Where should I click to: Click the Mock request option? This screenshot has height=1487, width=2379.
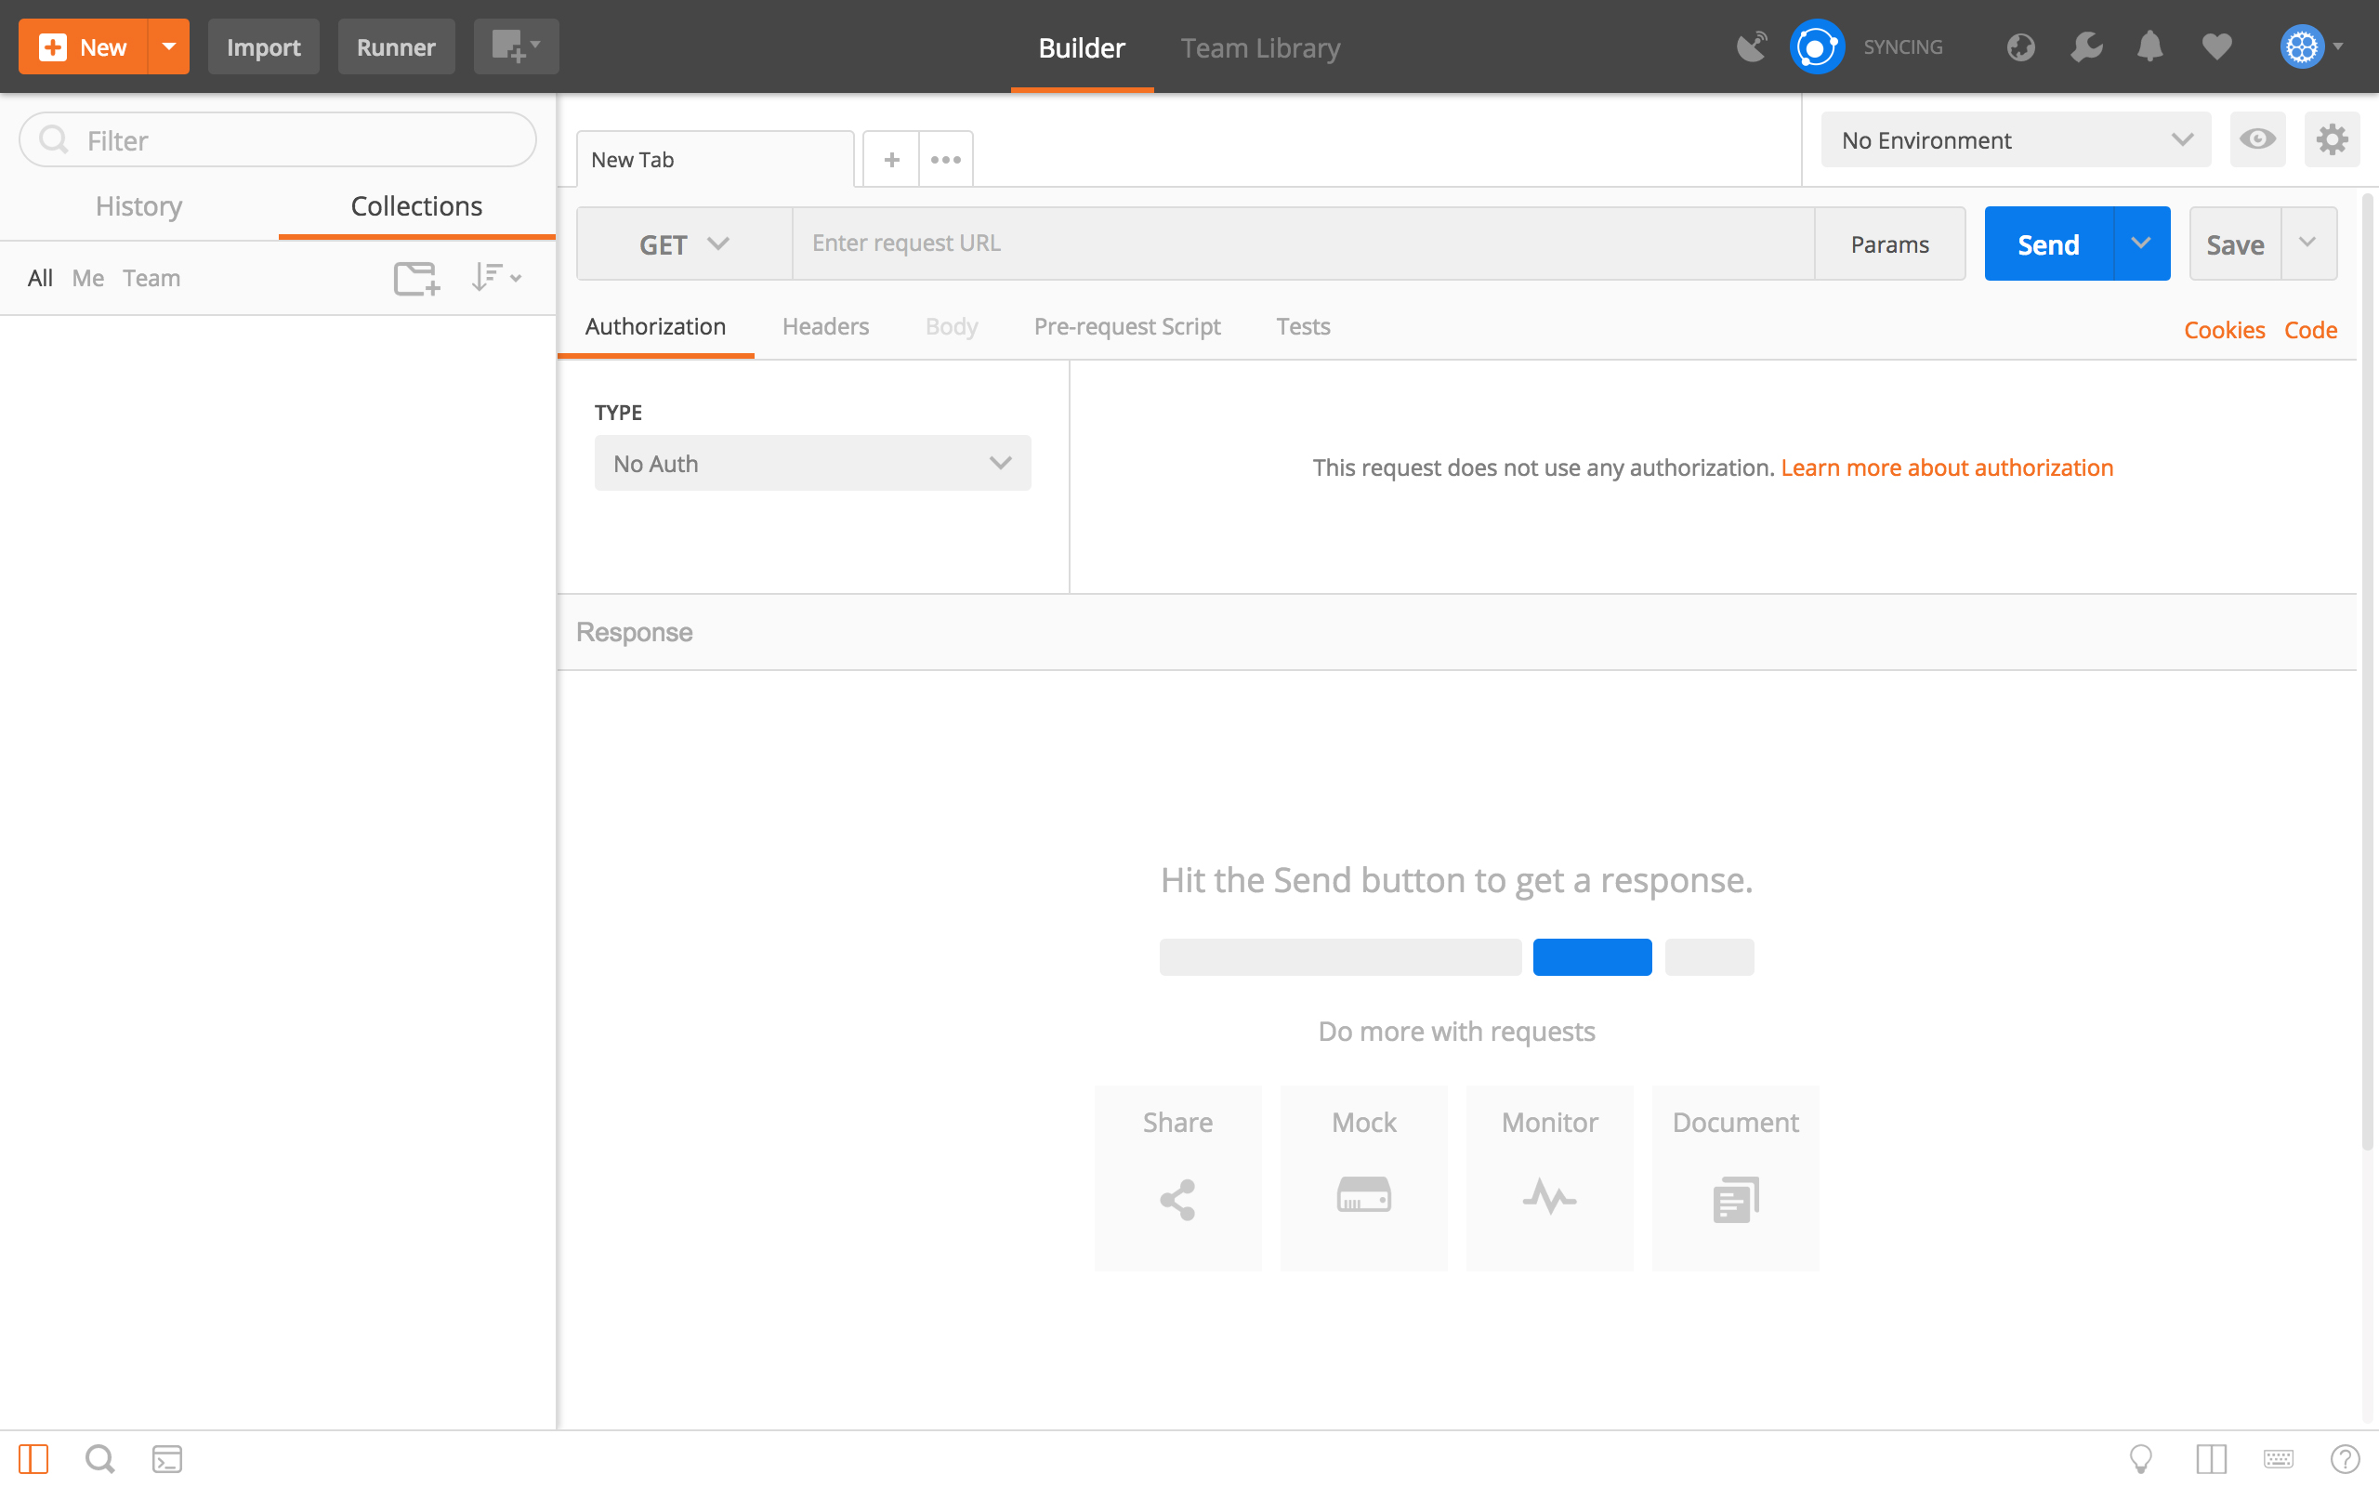coord(1365,1170)
